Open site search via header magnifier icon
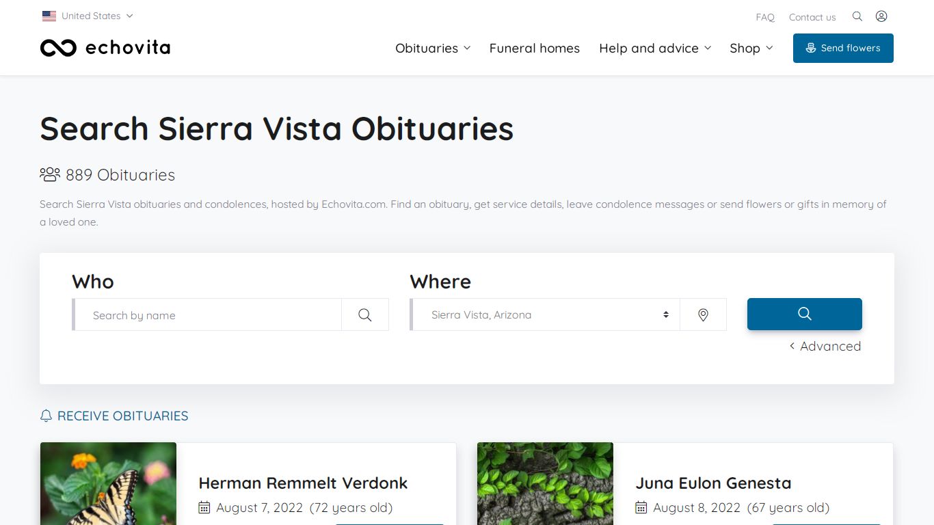This screenshot has width=934, height=525. tap(857, 16)
